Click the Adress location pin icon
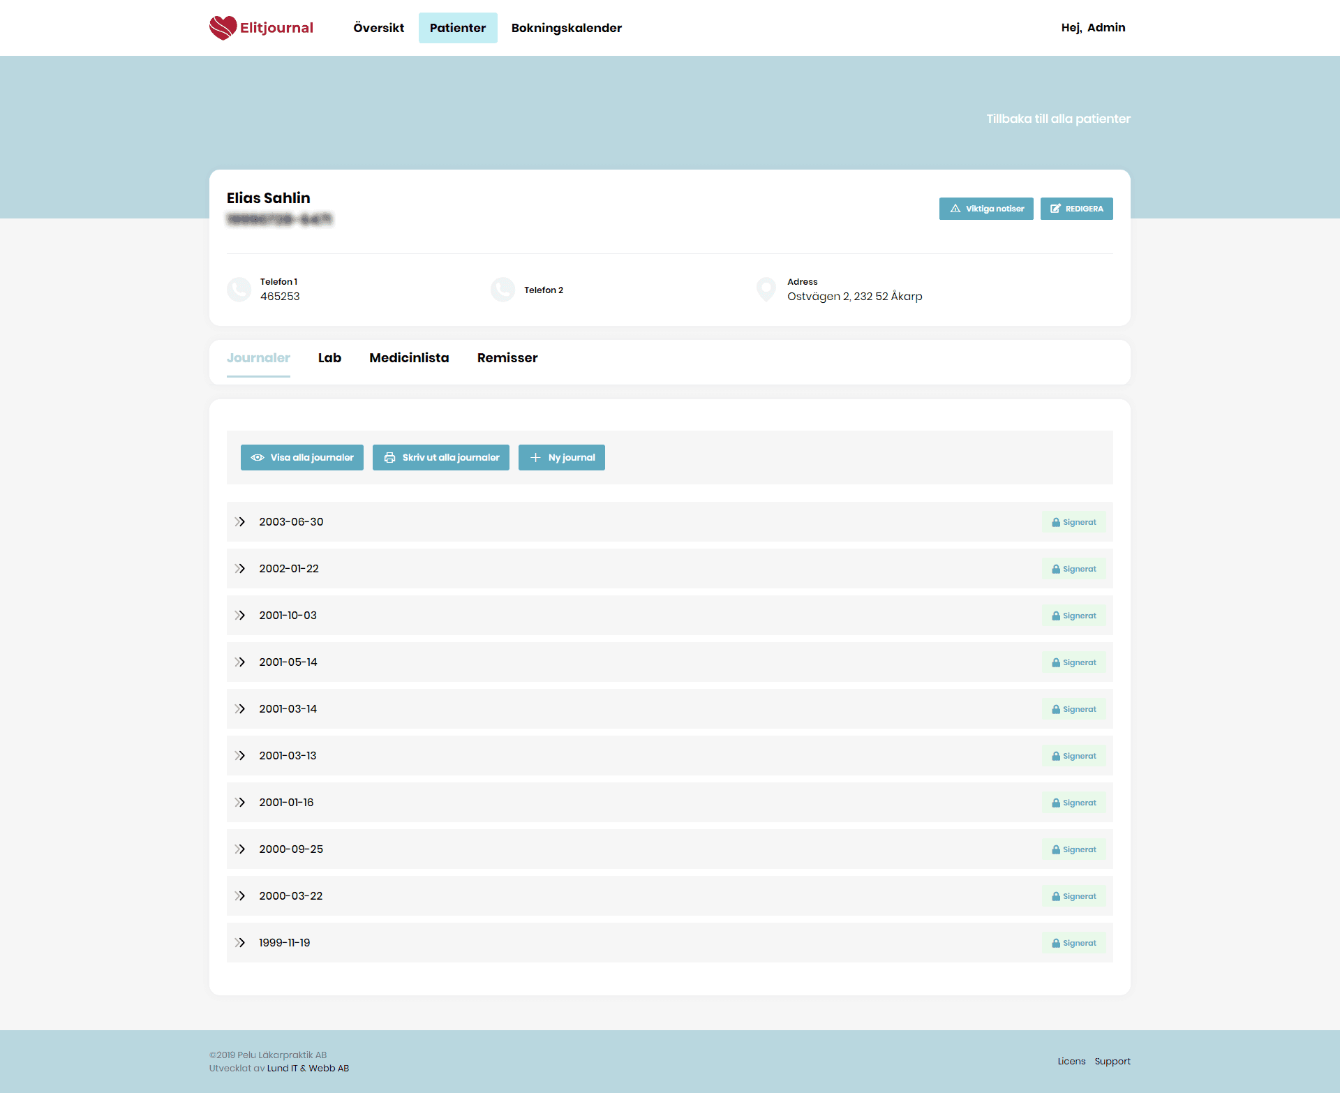This screenshot has width=1340, height=1093. [766, 289]
